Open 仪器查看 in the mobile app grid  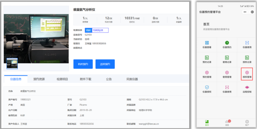[x=207, y=45]
